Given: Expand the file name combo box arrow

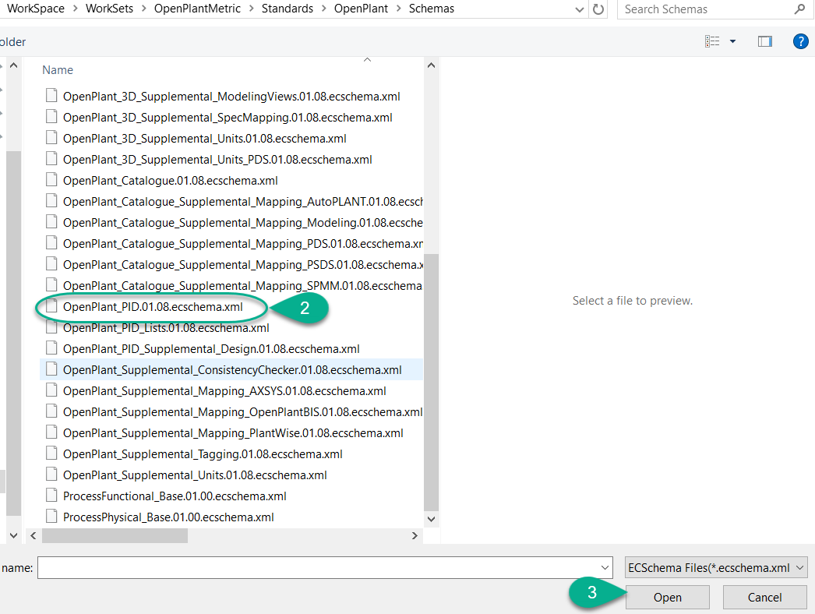Looking at the screenshot, I should [604, 567].
